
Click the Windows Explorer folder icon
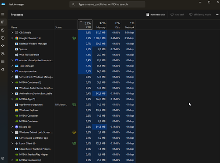coord(17,110)
